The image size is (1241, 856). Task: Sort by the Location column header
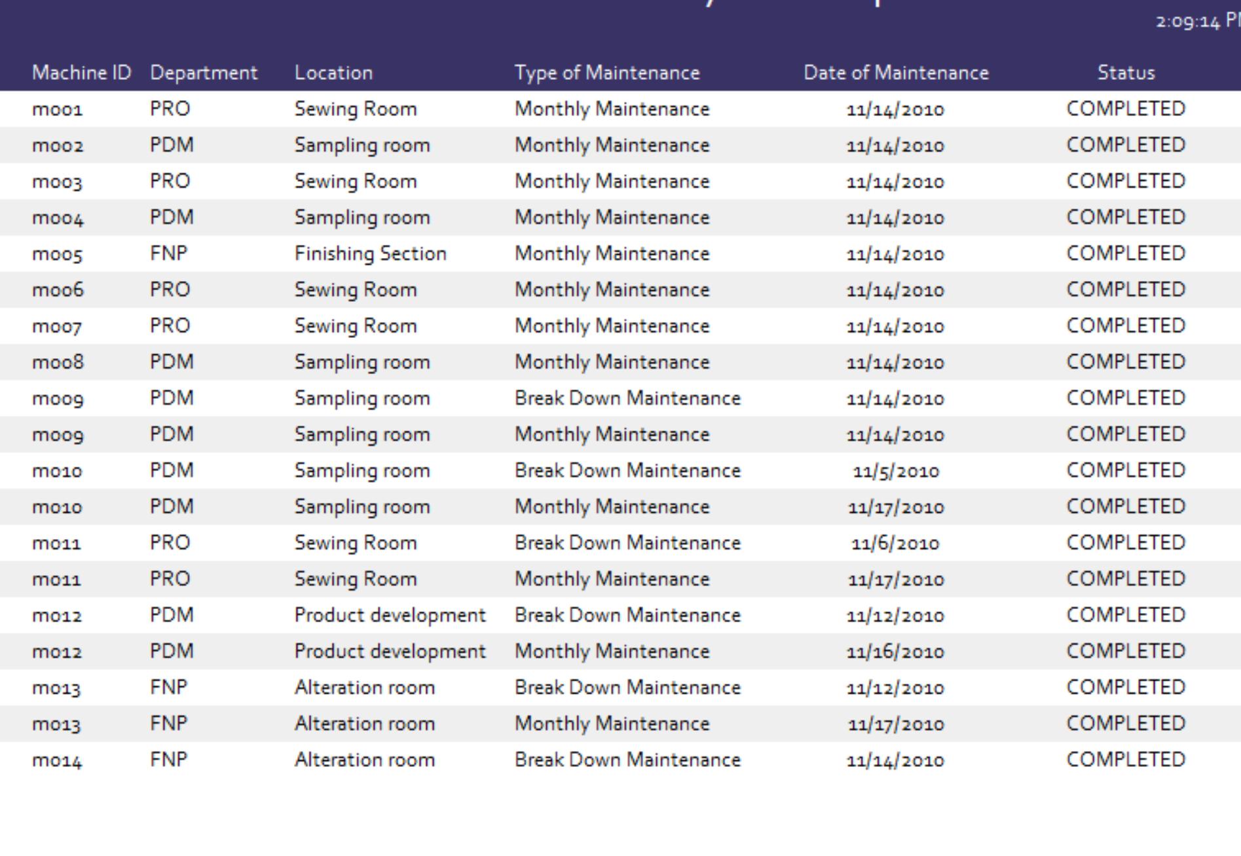pyautogui.click(x=333, y=73)
